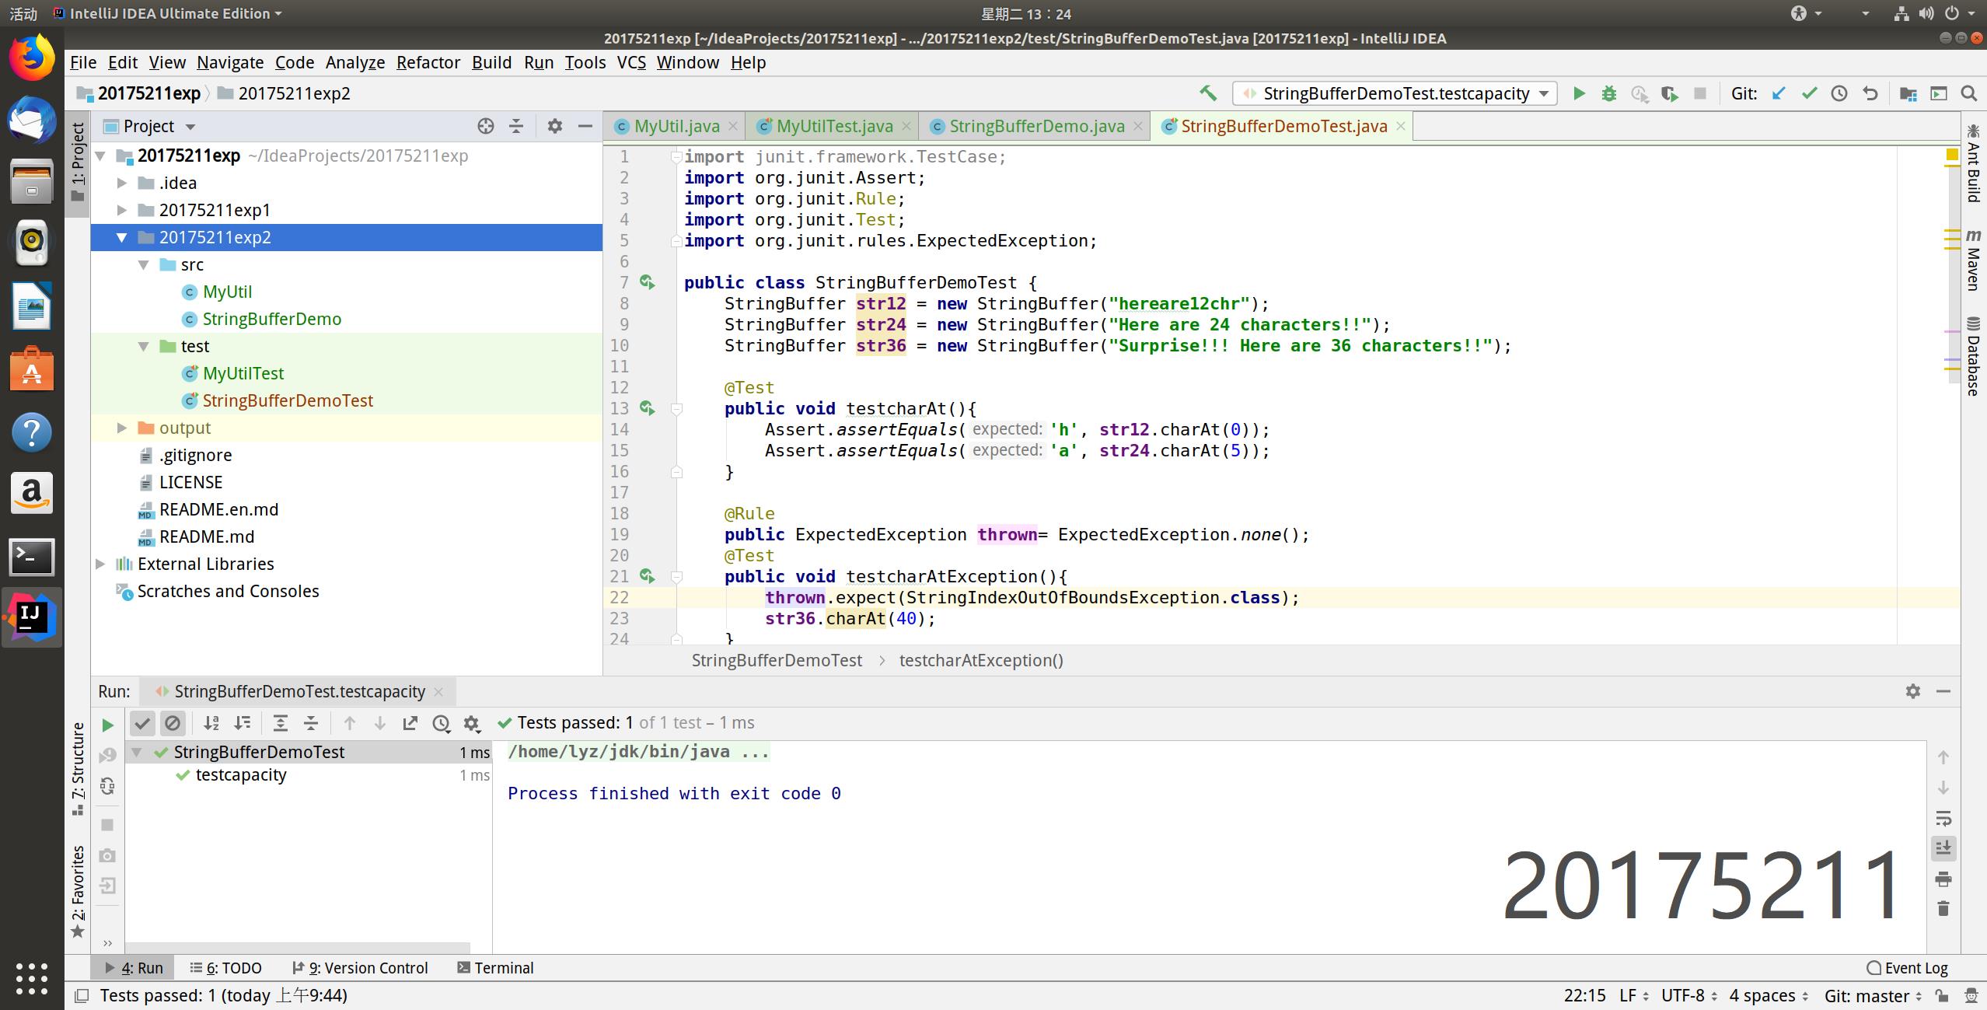The height and width of the screenshot is (1010, 1987).
Task: Open Firefox from the Ubuntu dock
Action: click(x=32, y=58)
